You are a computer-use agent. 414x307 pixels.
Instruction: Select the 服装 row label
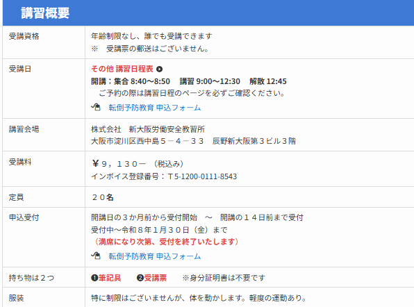tap(17, 298)
